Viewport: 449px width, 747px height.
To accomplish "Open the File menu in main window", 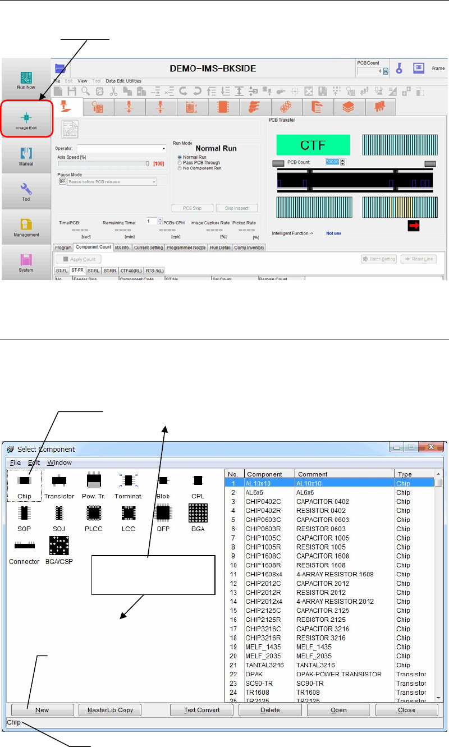I will tap(57, 81).
